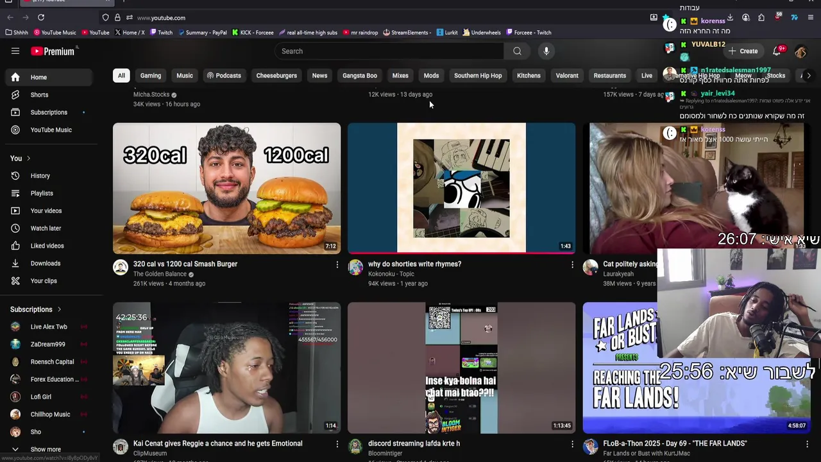The height and width of the screenshot is (462, 821).
Task: Open 320 cal vs 1200 cal title
Action: [185, 264]
